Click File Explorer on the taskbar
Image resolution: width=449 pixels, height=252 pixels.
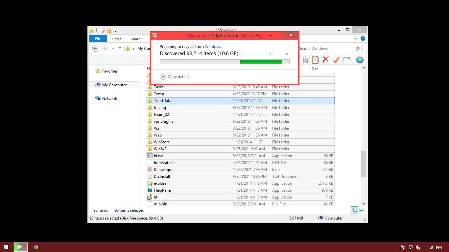click(20, 247)
